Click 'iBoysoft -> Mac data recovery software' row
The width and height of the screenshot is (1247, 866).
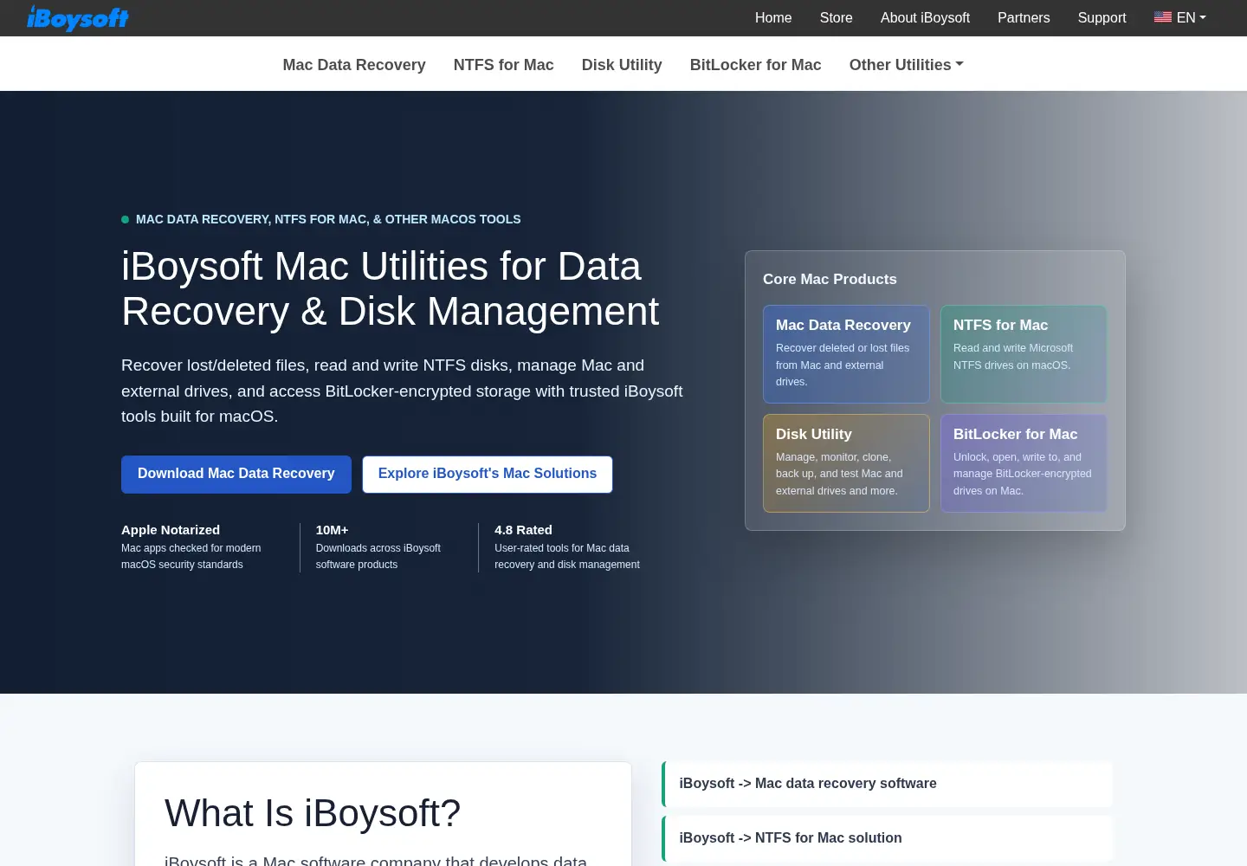click(x=887, y=784)
